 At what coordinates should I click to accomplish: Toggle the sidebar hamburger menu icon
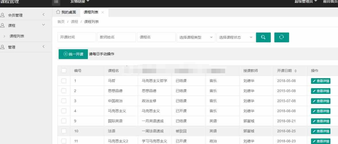click(x=56, y=2)
